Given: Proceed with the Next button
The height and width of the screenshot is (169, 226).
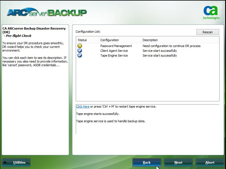Looking at the screenshot, I should click(178, 163).
